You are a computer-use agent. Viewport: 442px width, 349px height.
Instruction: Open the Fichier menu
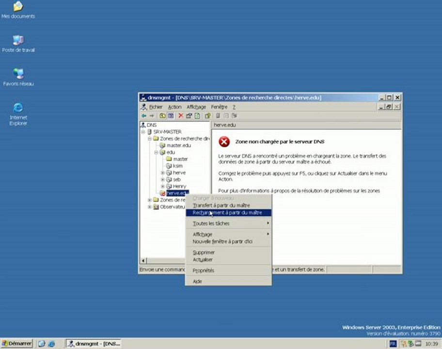(156, 107)
